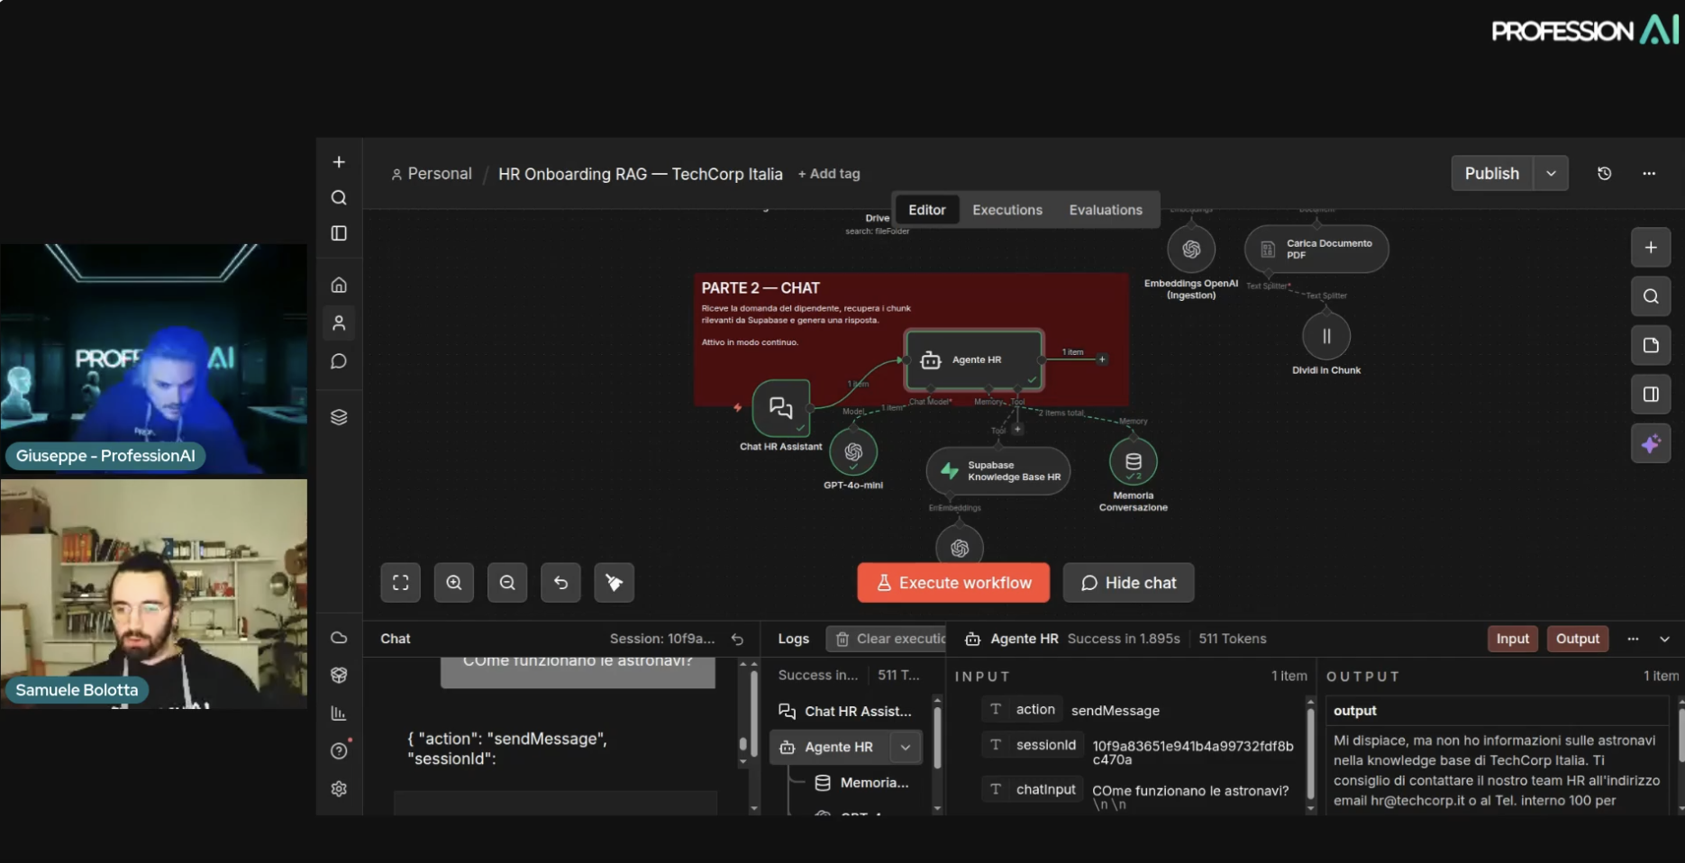Open settings gear in left sidebar
This screenshot has width=1685, height=863.
point(339,789)
